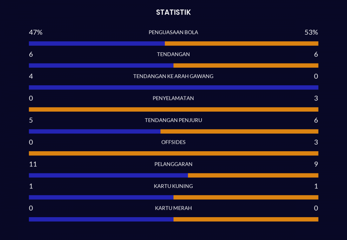
Task: Click the Kartu Merah label
Action: click(173, 208)
